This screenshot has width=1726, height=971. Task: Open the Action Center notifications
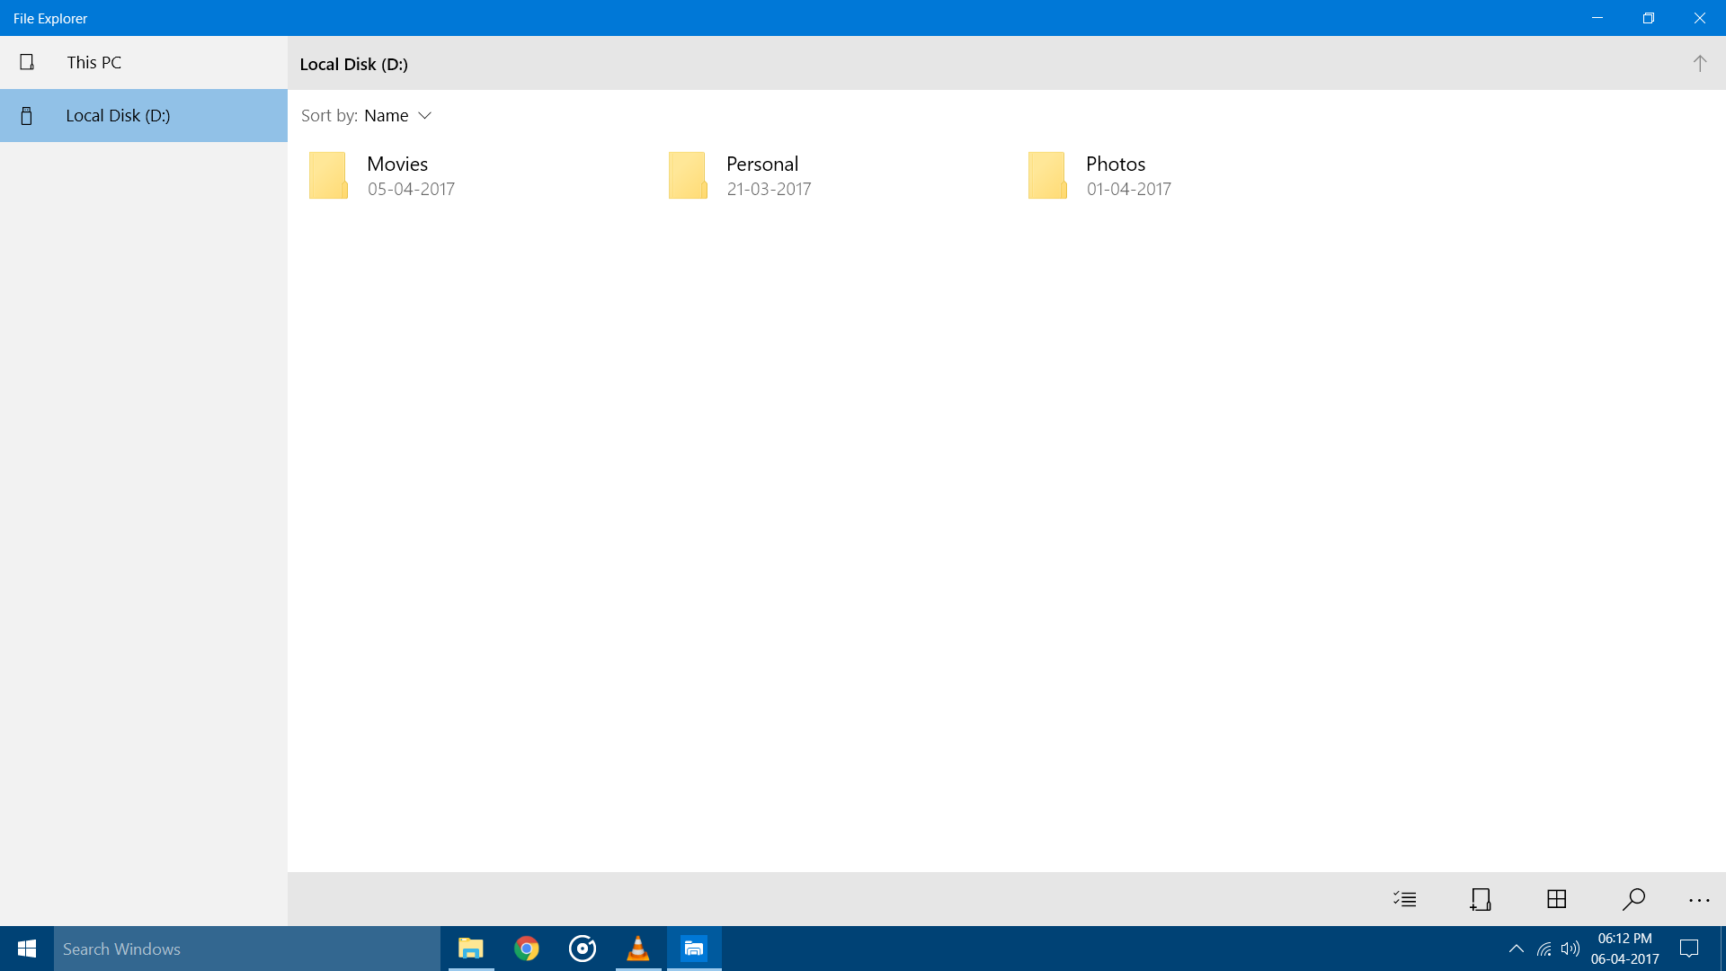[x=1689, y=949]
